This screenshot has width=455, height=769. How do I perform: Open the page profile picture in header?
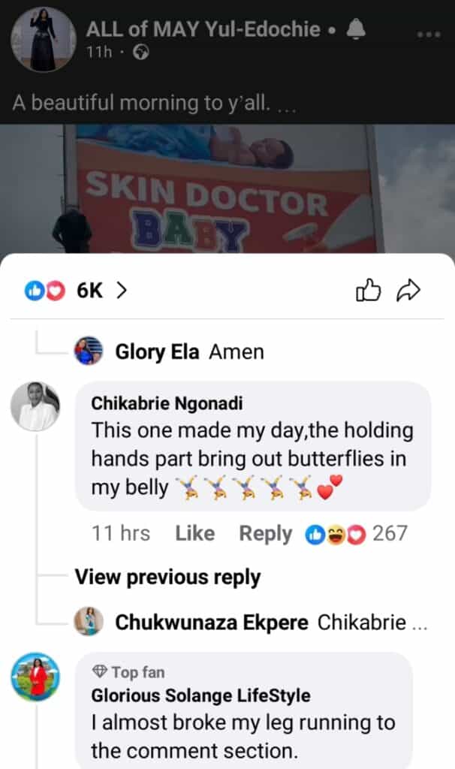44,40
